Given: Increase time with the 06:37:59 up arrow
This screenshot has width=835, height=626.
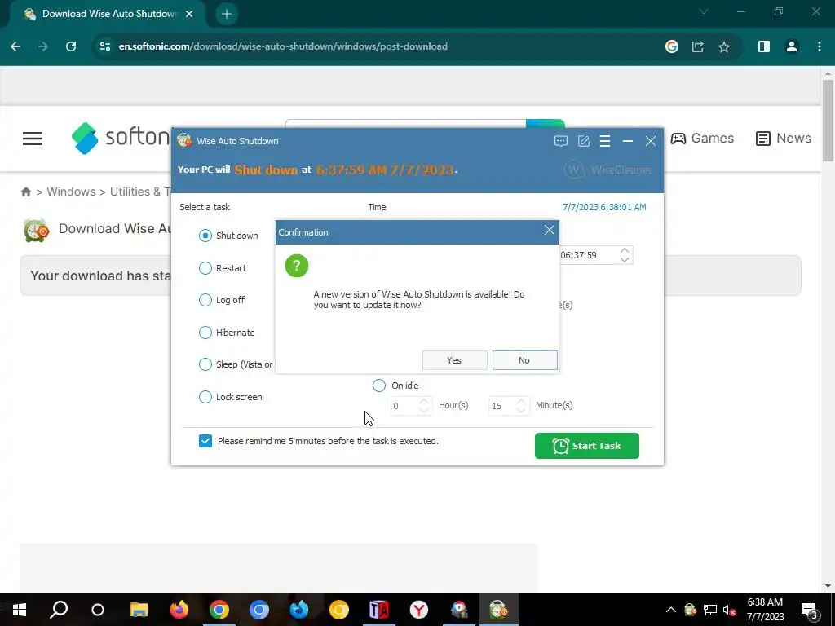Looking at the screenshot, I should click(625, 250).
